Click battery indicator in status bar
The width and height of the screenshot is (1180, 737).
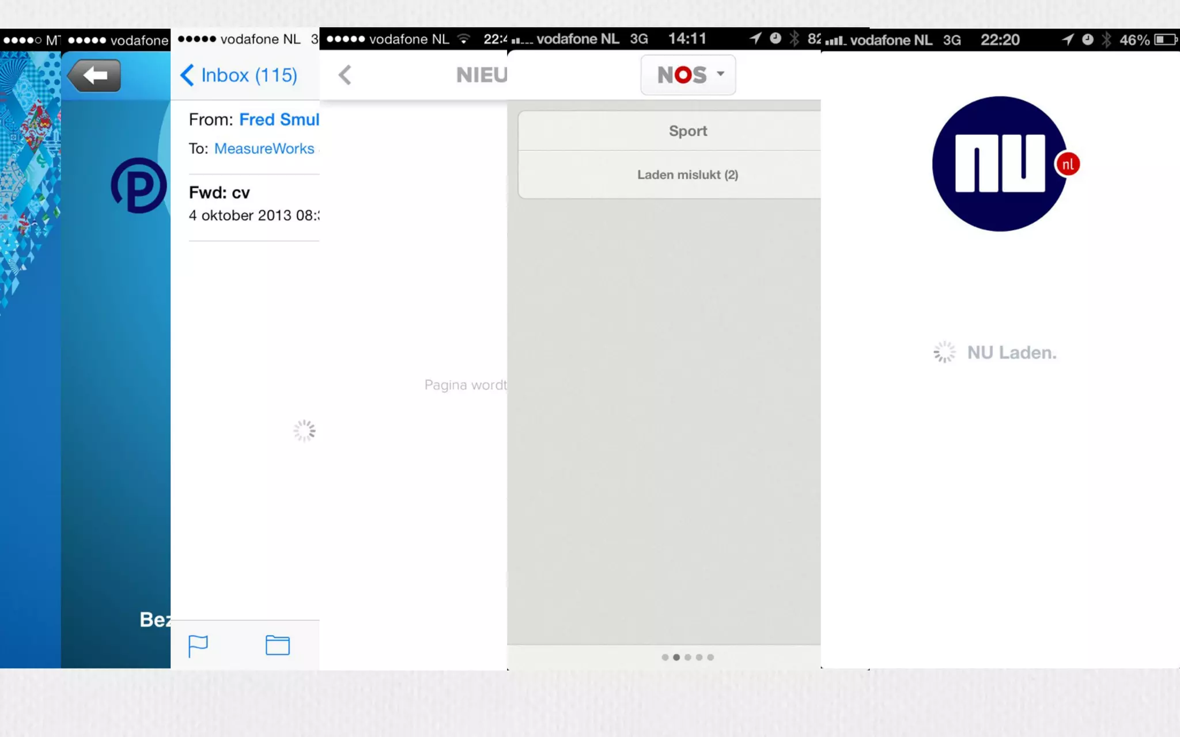(x=1165, y=40)
